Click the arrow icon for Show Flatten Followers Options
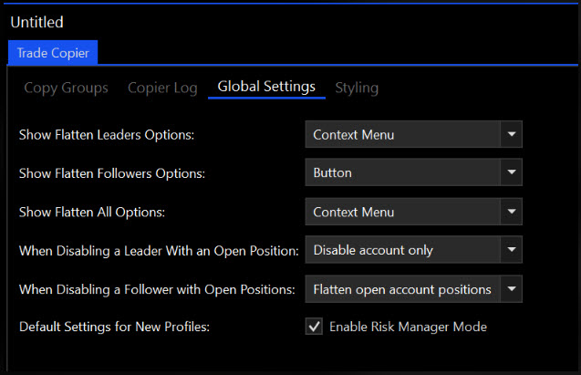Viewport: 581px width, 375px height. (x=511, y=172)
